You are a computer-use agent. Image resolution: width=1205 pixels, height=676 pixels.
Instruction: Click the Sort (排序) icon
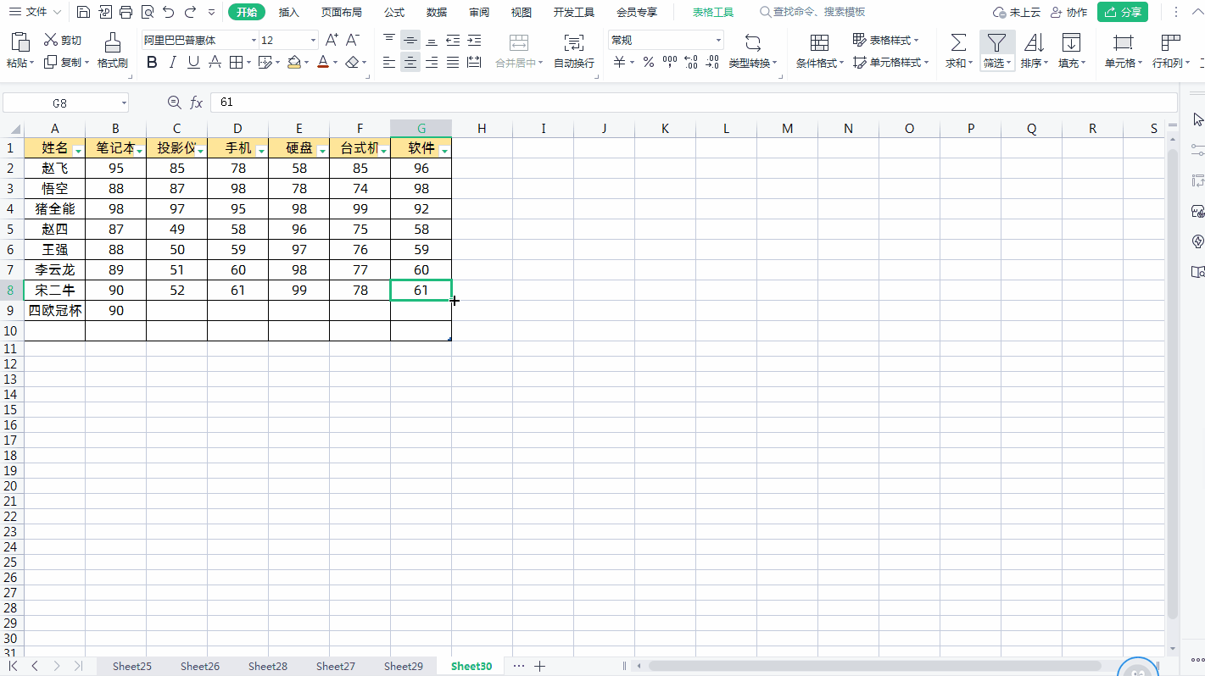point(1034,42)
